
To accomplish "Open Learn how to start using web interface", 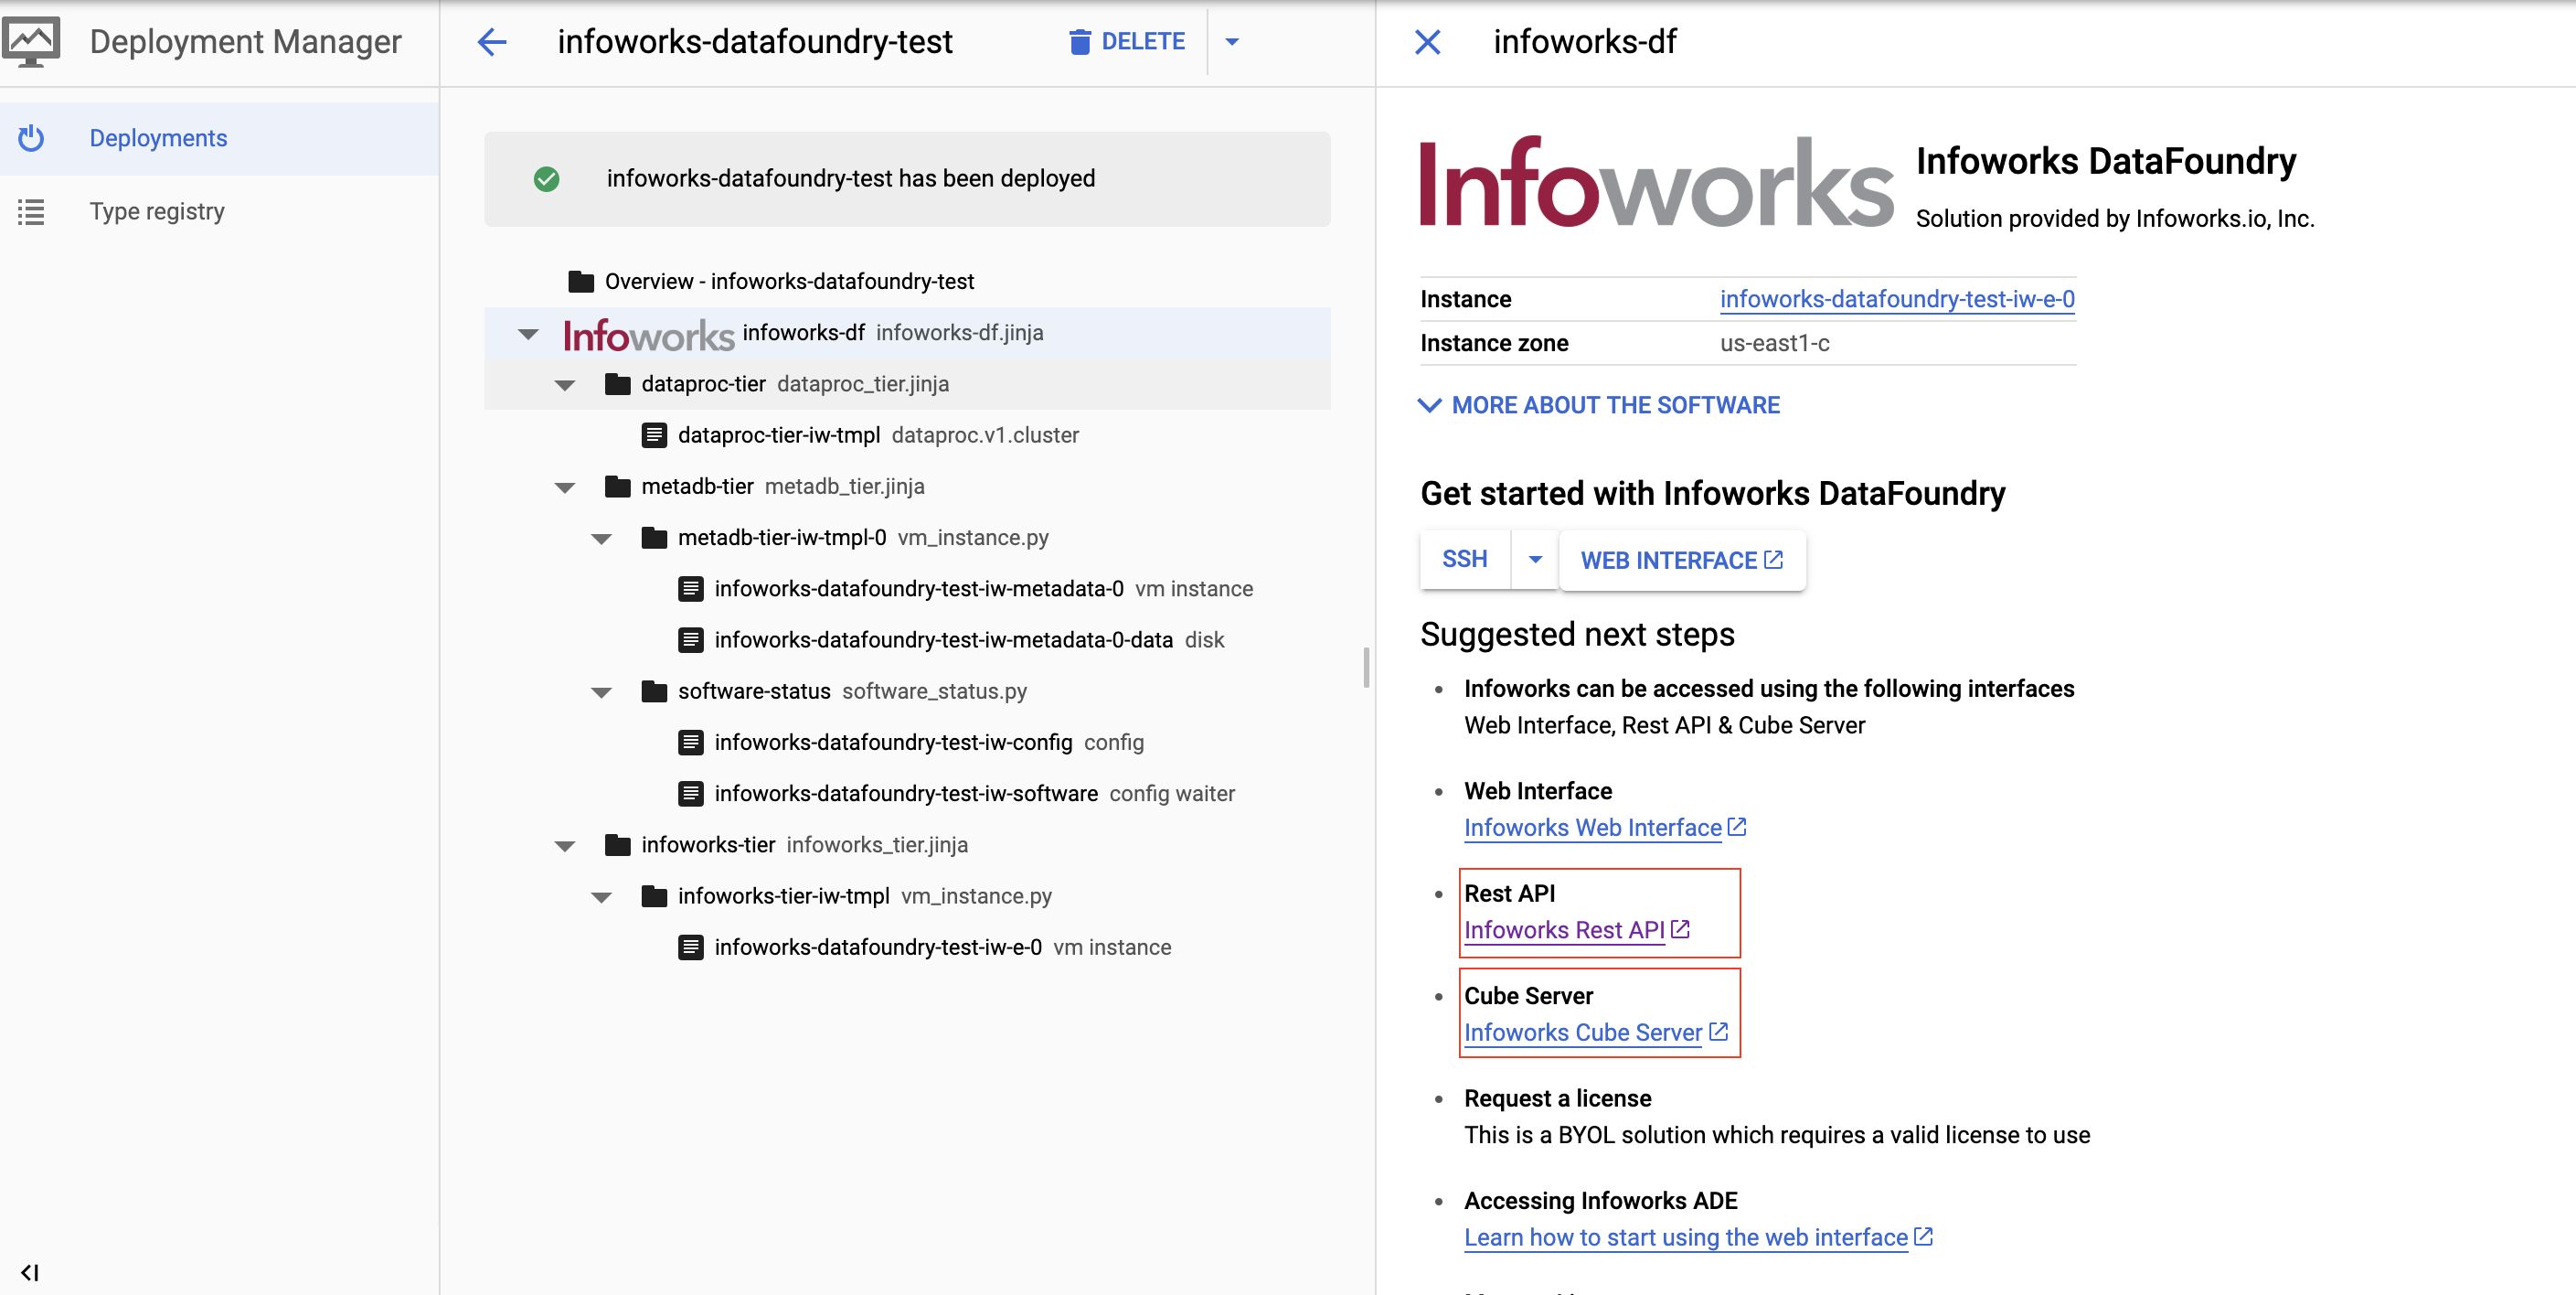I will [1686, 1237].
